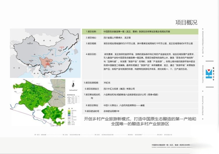This screenshot has width=219, height=154.
Task: Select the China map image
Action: pos(45,53)
